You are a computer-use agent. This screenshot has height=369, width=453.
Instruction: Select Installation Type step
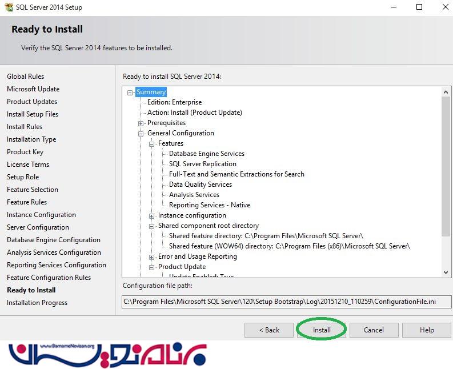(x=31, y=139)
